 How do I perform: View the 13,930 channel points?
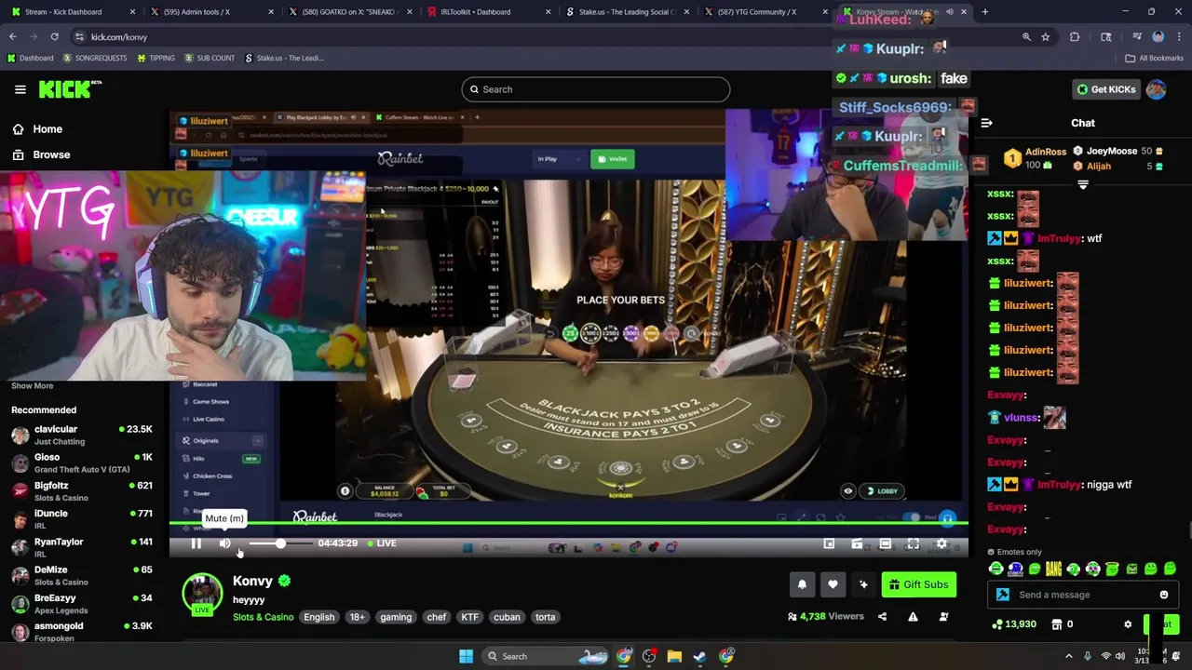point(1014,624)
